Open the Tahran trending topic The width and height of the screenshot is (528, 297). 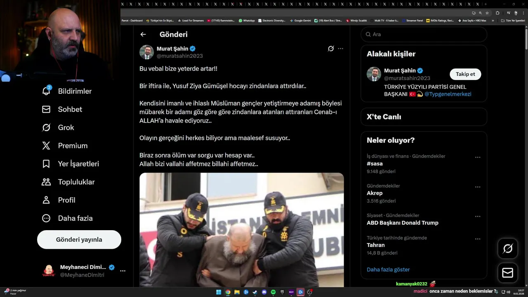(376, 245)
